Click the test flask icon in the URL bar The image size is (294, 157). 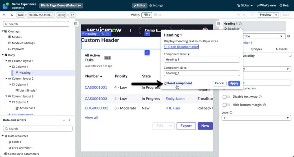12,15
